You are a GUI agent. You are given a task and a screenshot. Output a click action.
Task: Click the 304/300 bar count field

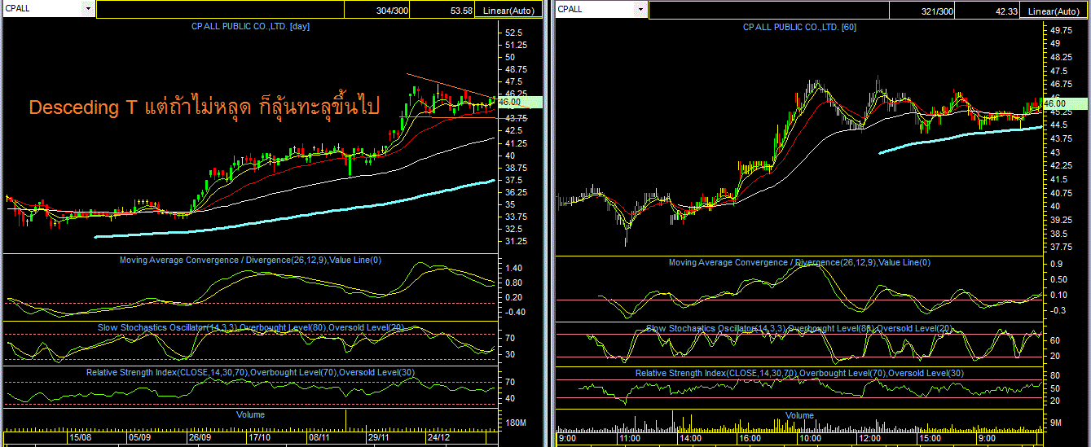click(x=376, y=11)
